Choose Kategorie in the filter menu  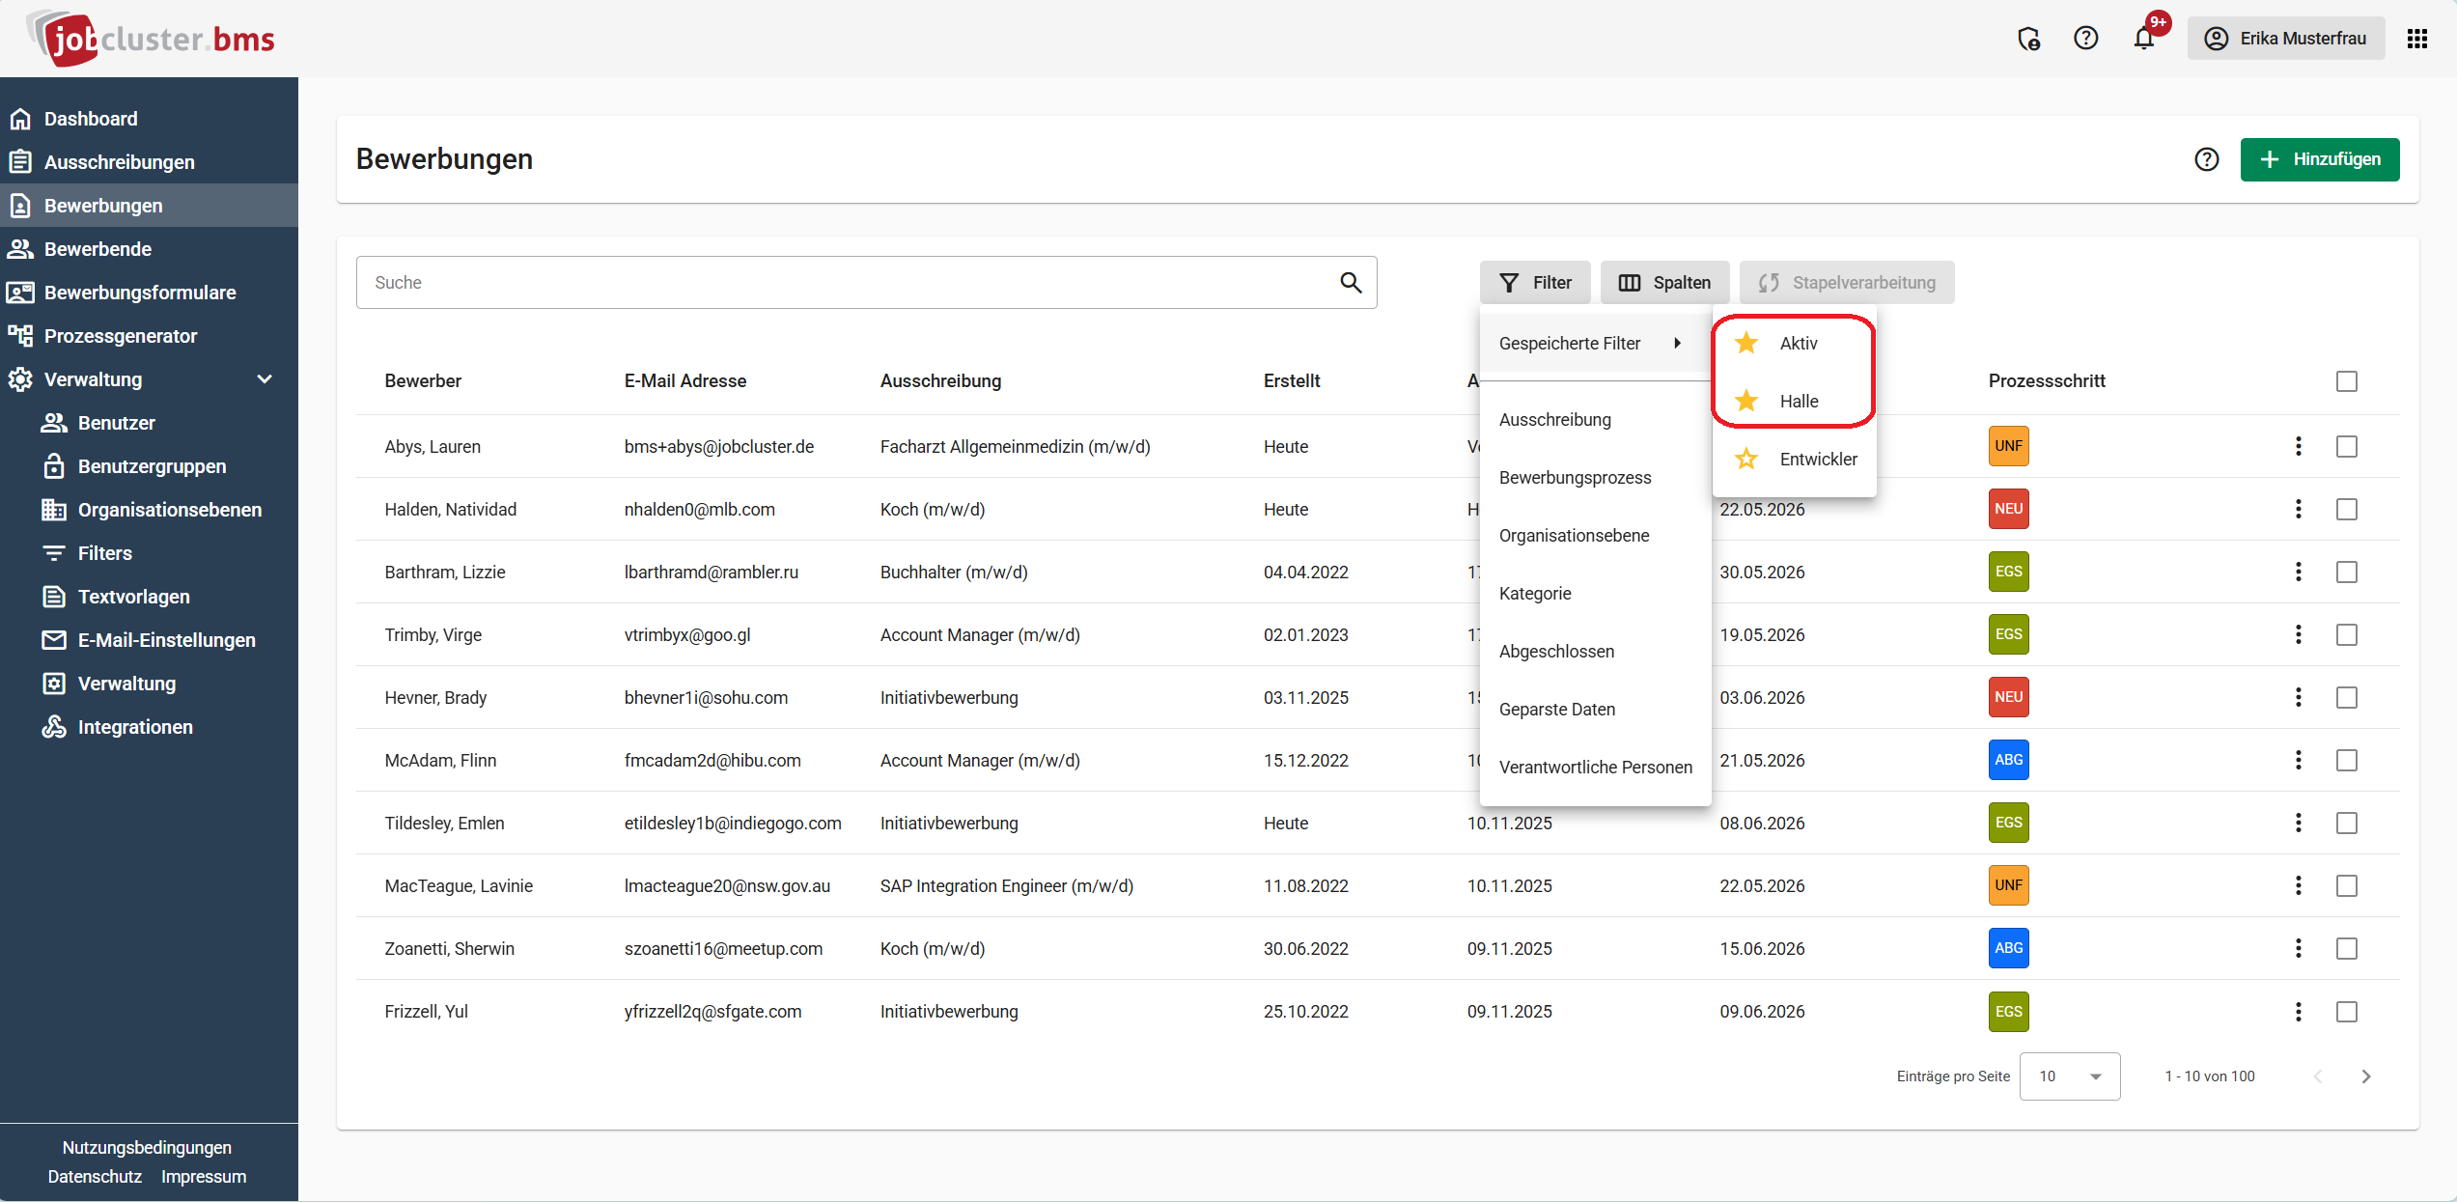(1535, 594)
